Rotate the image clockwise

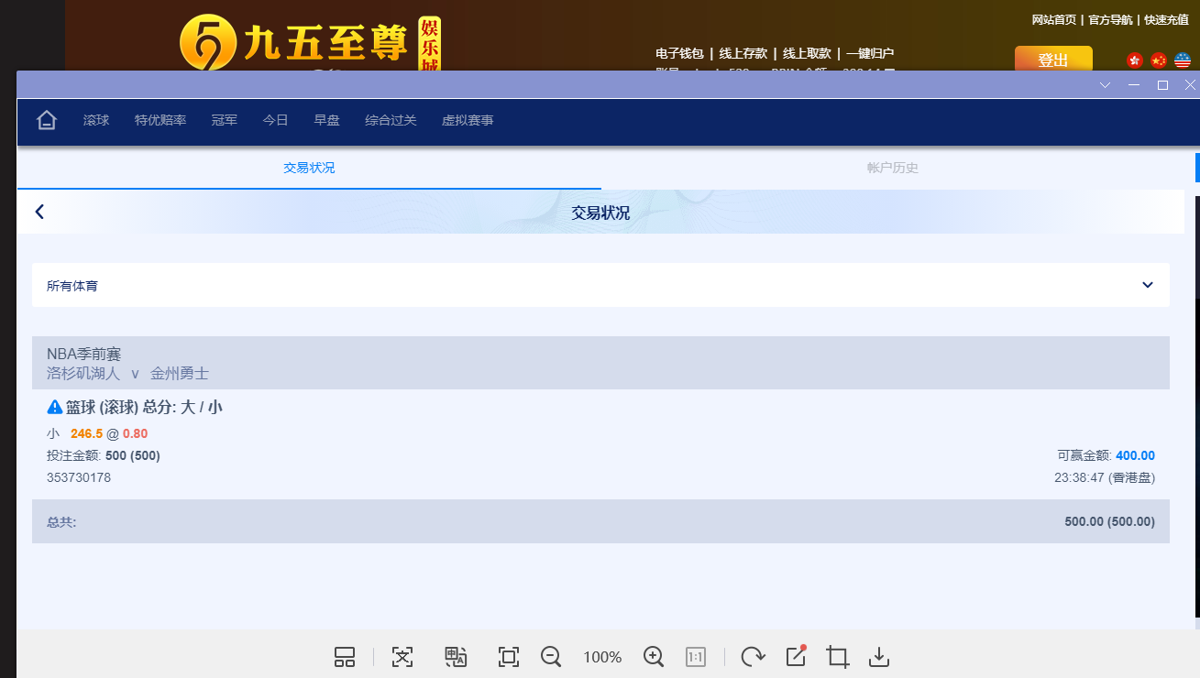pos(753,657)
